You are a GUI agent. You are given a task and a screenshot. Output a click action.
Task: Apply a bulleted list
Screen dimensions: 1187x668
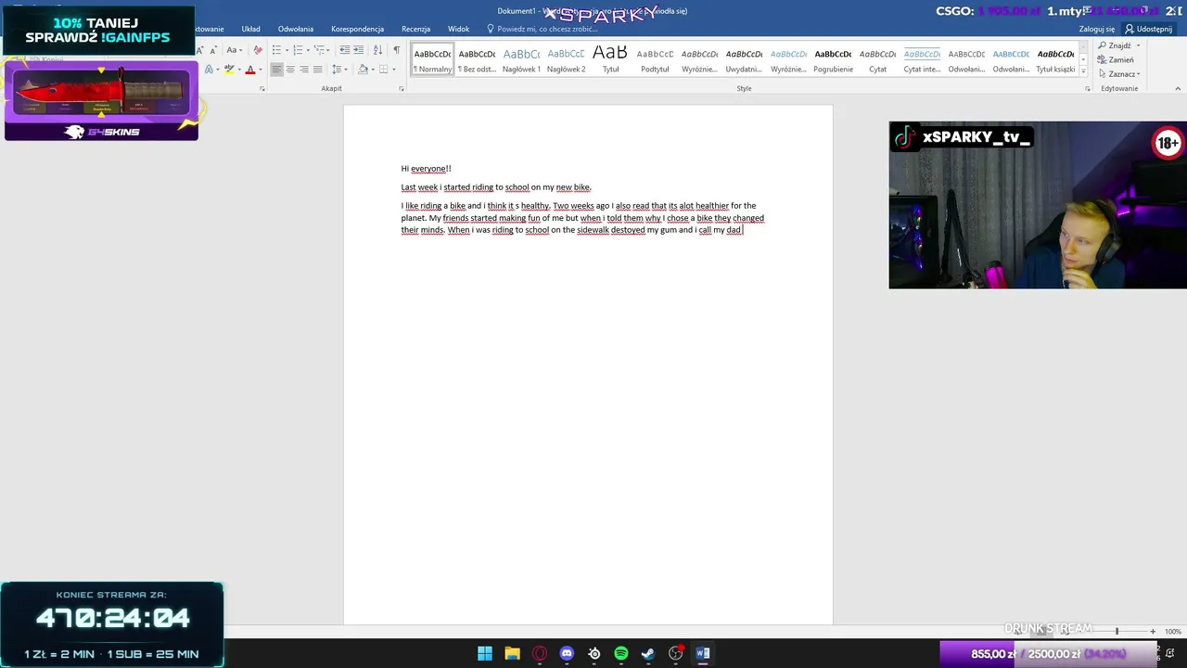click(x=276, y=50)
